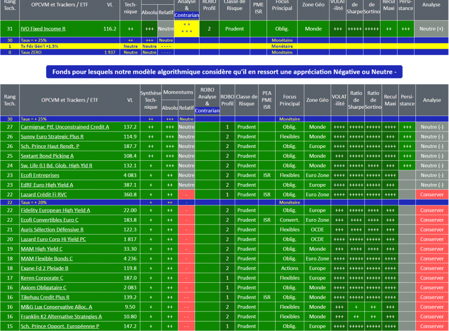The image size is (449, 331).
Task: Click the Analyse header in lower table
Action: point(432,100)
